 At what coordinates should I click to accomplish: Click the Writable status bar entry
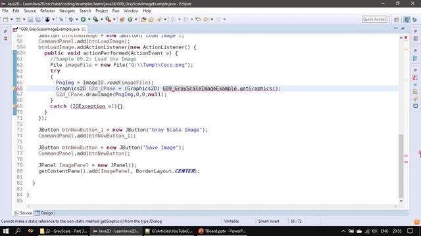point(231,222)
